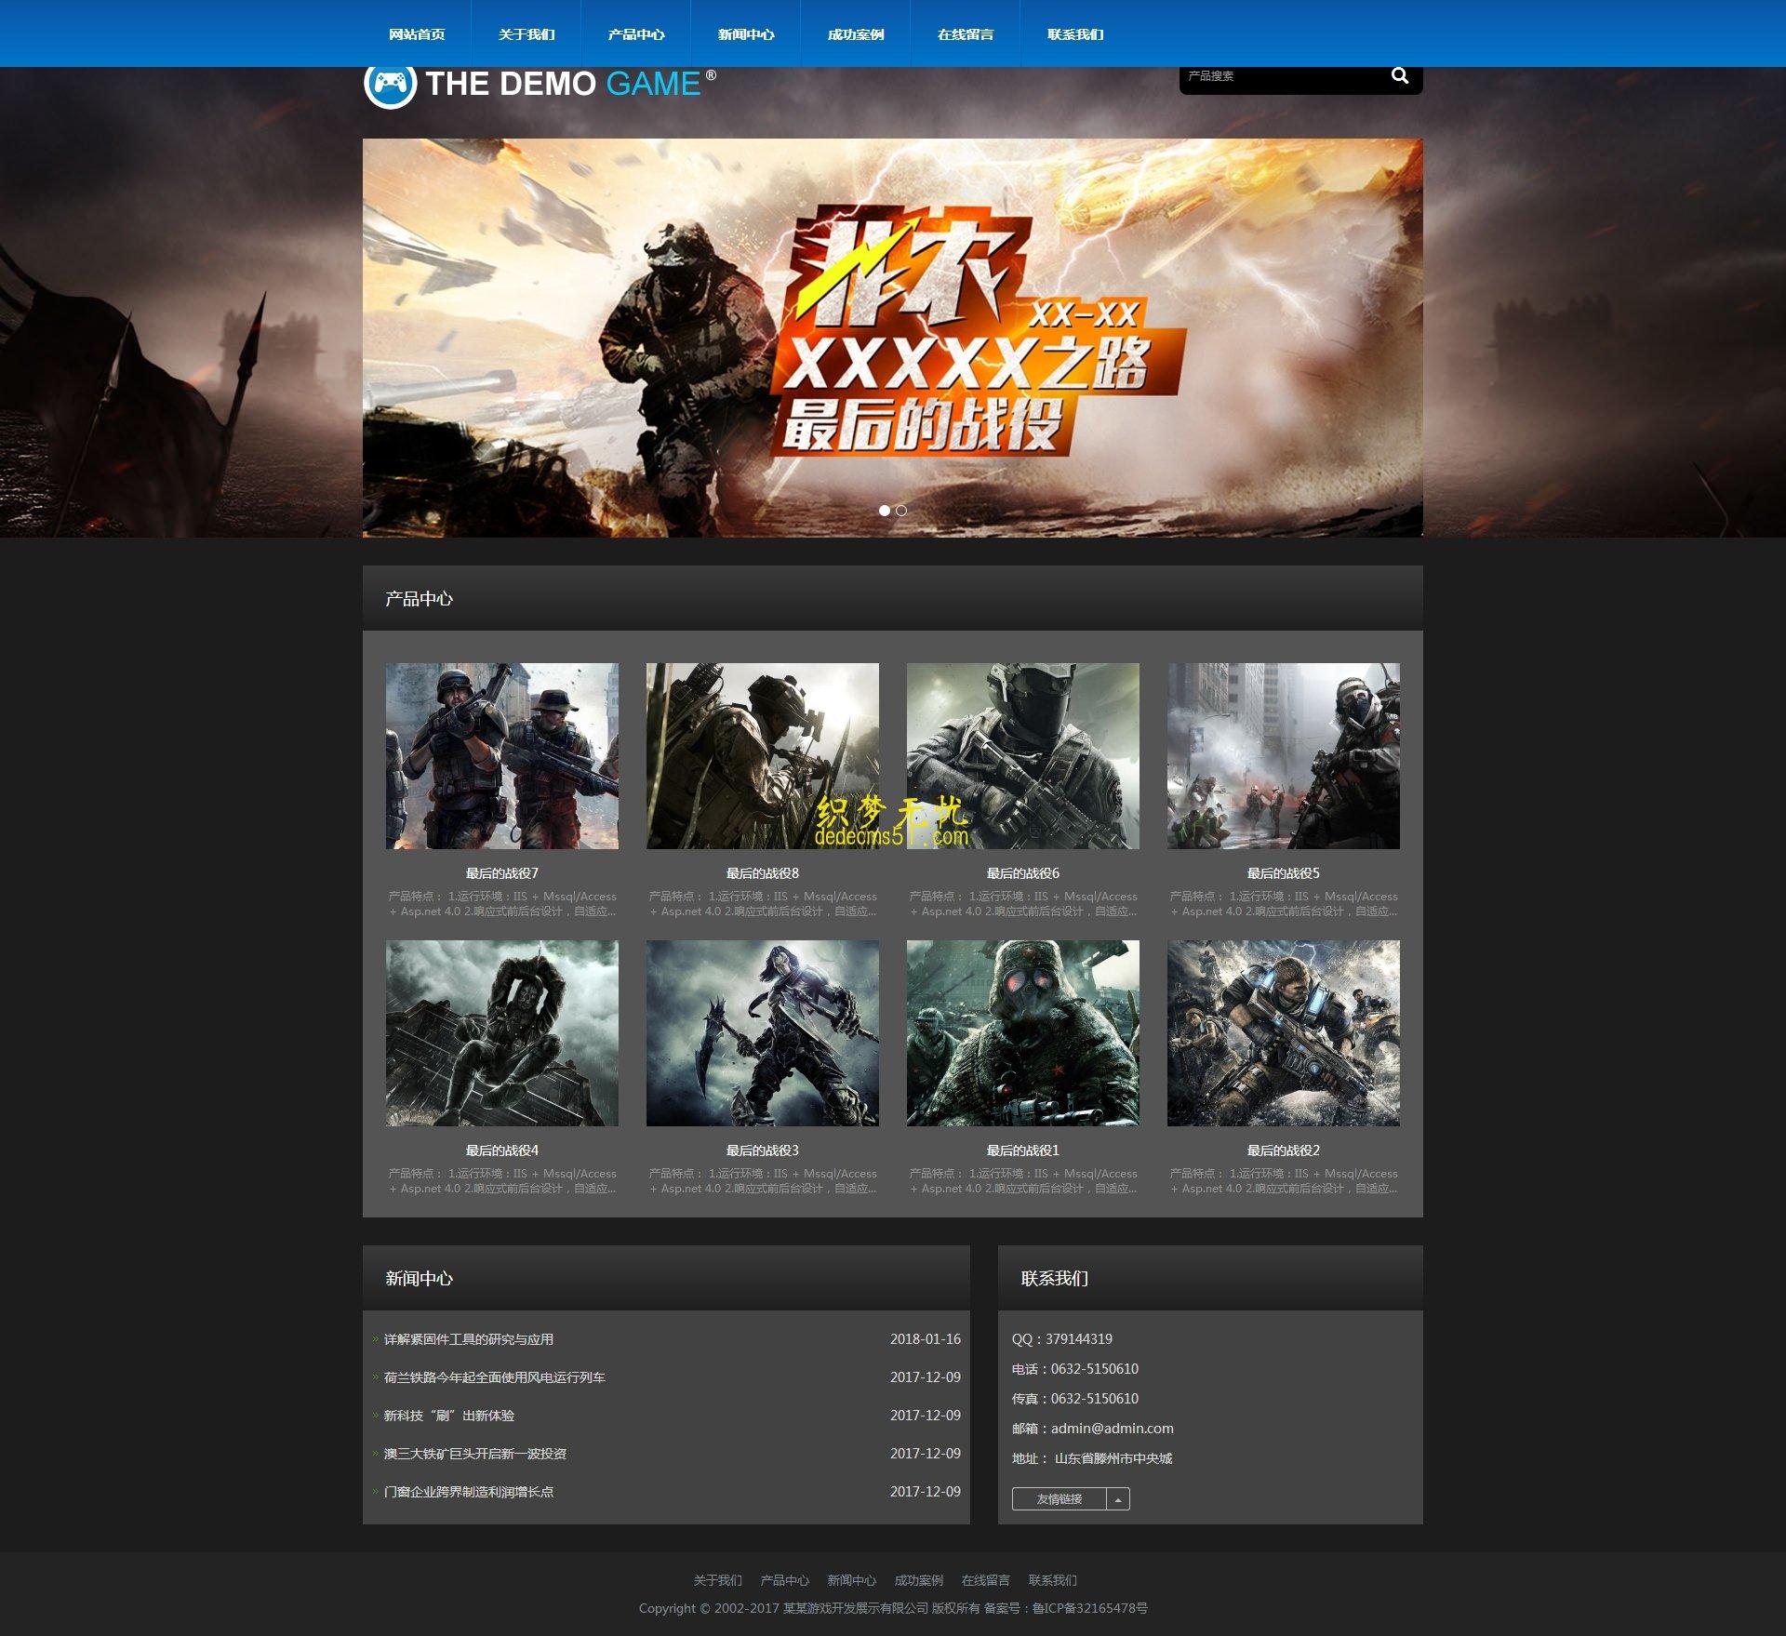Click the 最后的战役4 title link

502,1151
